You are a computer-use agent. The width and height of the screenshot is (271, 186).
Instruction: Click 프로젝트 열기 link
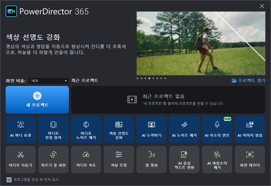pos(248,80)
